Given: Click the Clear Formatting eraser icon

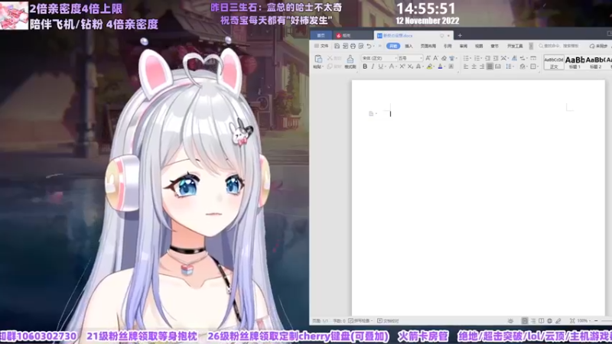Looking at the screenshot, I should 444,58.
